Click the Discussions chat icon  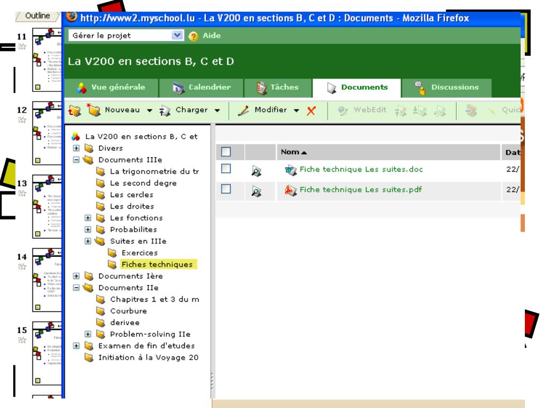(x=420, y=88)
